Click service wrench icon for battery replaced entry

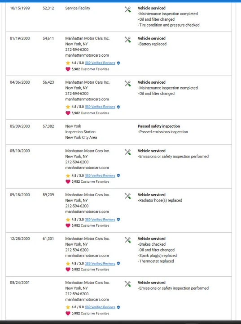pos(127,40)
